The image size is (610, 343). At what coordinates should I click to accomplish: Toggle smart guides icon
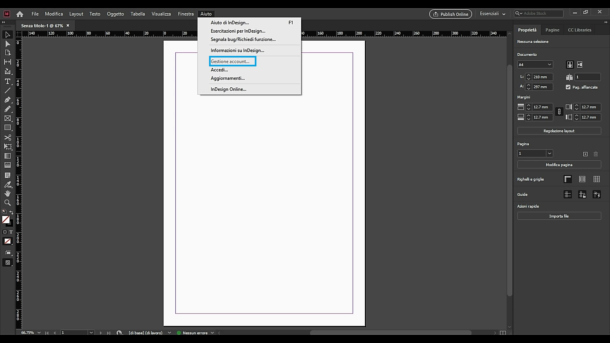point(597,194)
